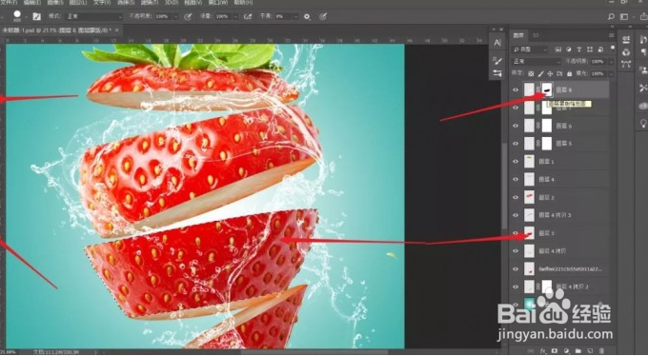Hide 图层 6 layer eye
The width and height of the screenshot is (648, 356).
coord(516,126)
